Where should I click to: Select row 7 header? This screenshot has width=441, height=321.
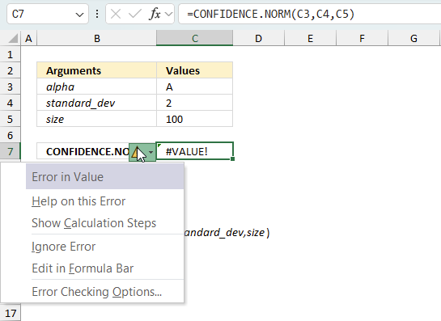tap(11, 151)
